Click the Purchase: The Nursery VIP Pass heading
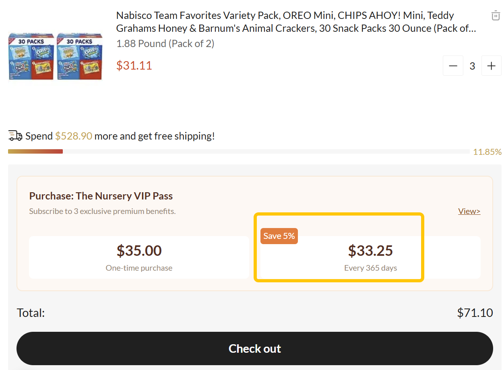The image size is (504, 370). click(101, 196)
